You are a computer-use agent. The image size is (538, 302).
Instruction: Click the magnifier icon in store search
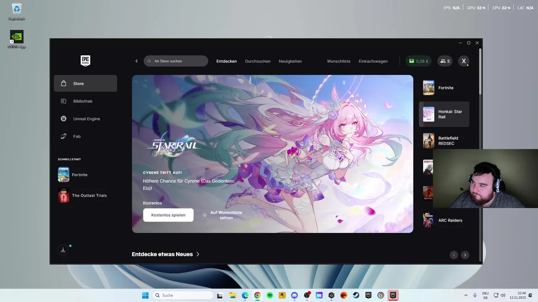149,61
